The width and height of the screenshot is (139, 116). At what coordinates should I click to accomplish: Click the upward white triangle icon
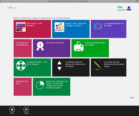point(59,63)
